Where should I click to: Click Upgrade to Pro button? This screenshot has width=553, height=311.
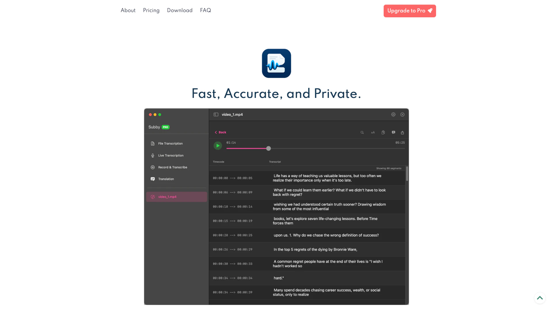pos(410,11)
